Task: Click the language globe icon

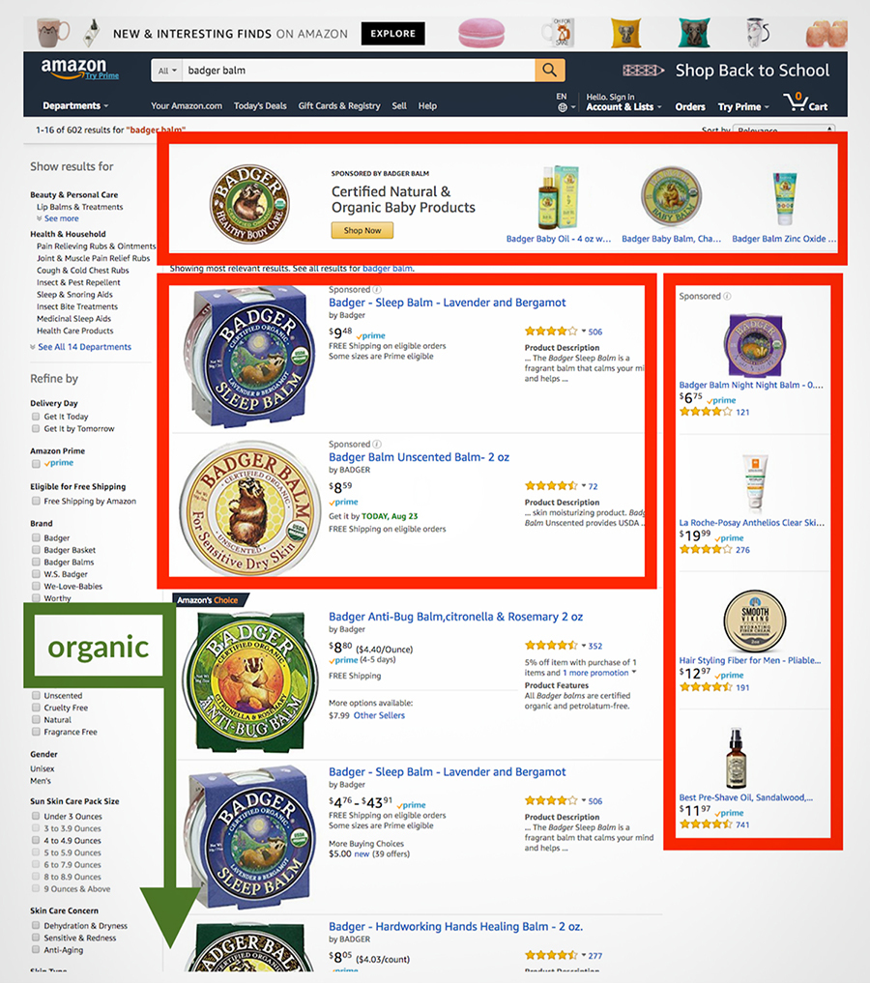Action: pyautogui.click(x=563, y=107)
